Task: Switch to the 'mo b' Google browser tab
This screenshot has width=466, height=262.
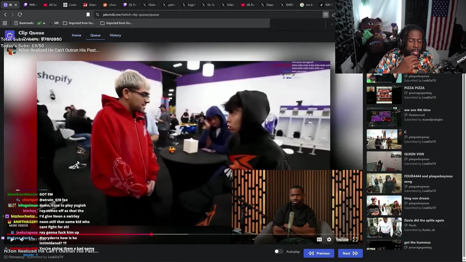Action: [x=307, y=5]
